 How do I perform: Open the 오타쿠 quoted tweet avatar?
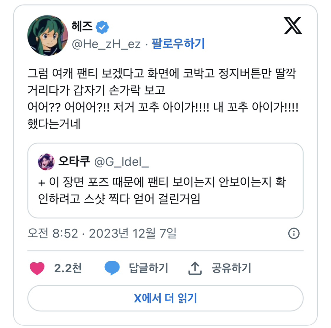[46, 162]
